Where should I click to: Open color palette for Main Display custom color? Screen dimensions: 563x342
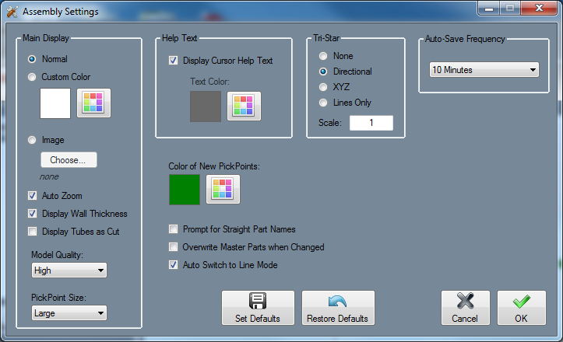pos(93,103)
